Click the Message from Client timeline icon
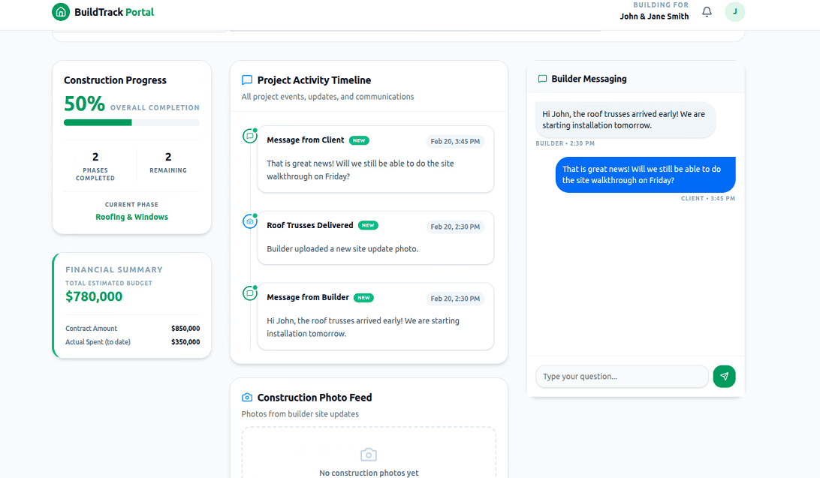820x478 pixels. click(x=250, y=136)
